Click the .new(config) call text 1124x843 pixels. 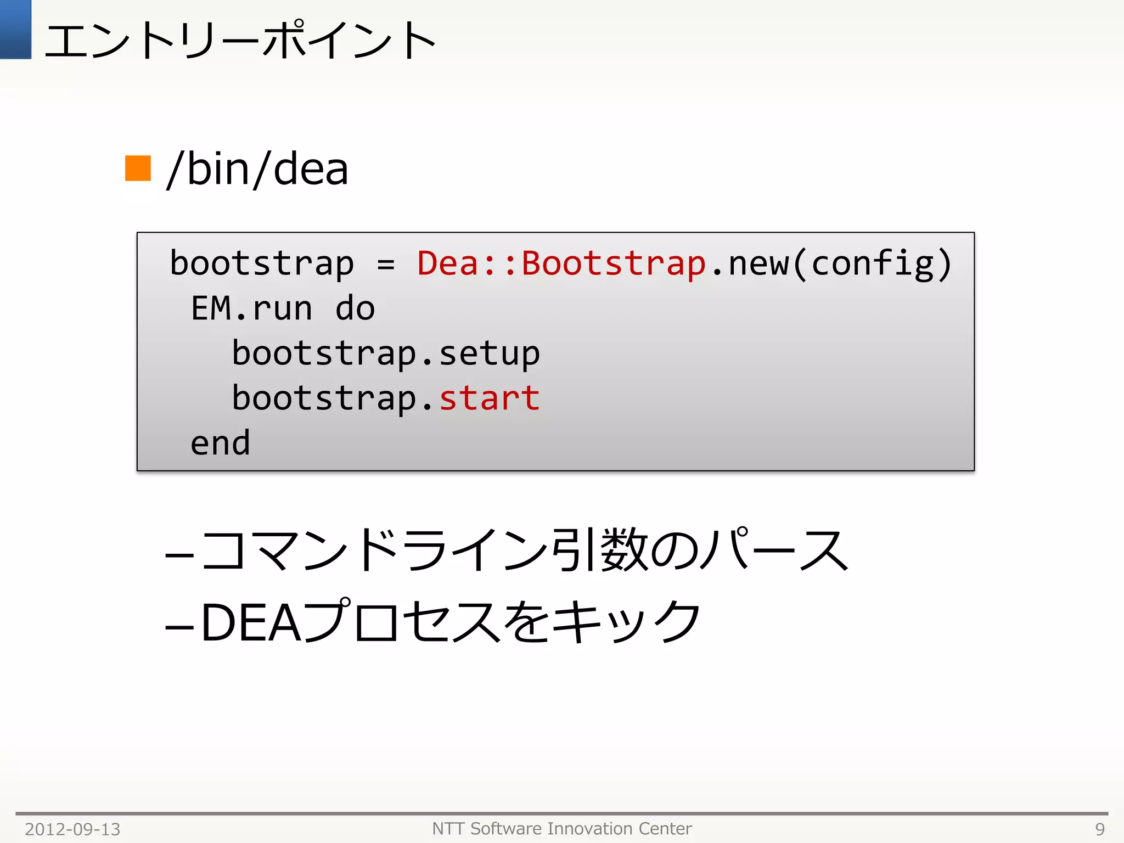831,263
